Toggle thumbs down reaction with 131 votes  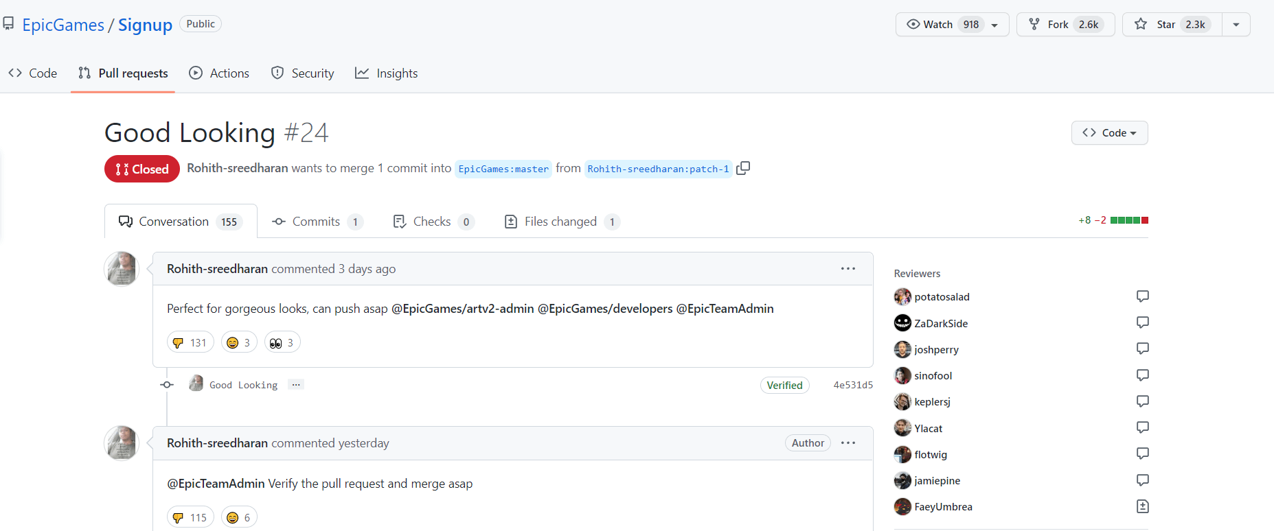pos(190,342)
